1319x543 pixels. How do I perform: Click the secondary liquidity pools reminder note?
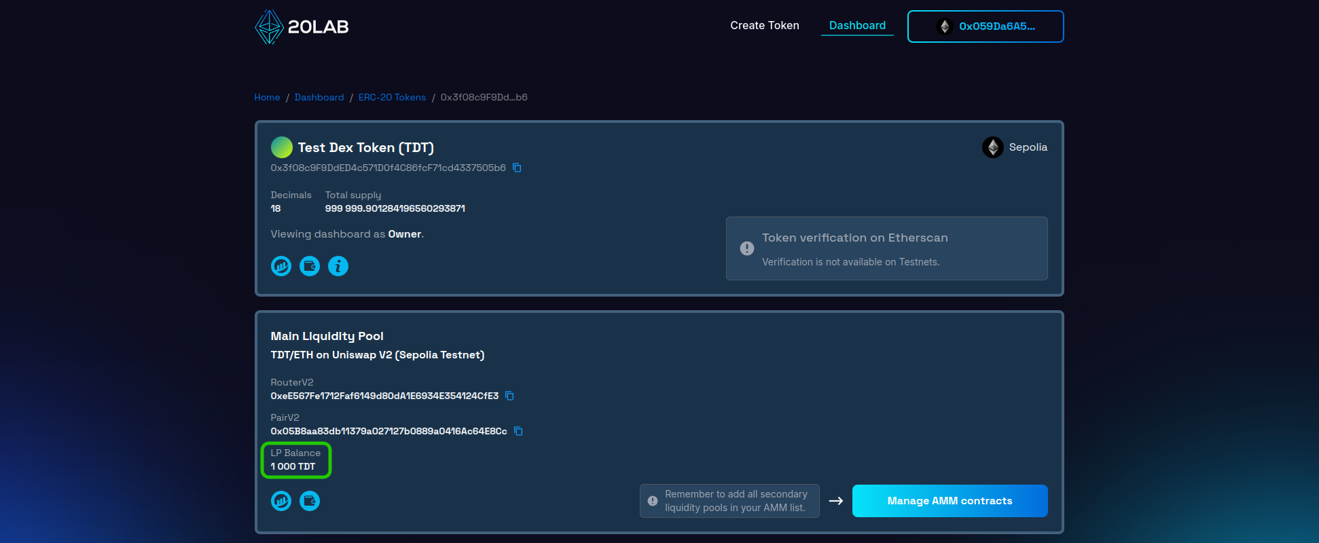(729, 501)
